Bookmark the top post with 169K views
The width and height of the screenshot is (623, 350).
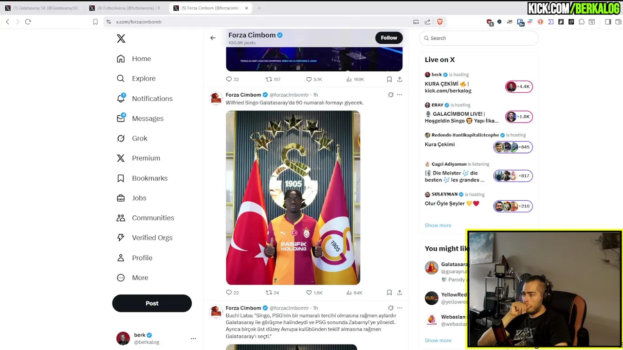click(x=389, y=79)
